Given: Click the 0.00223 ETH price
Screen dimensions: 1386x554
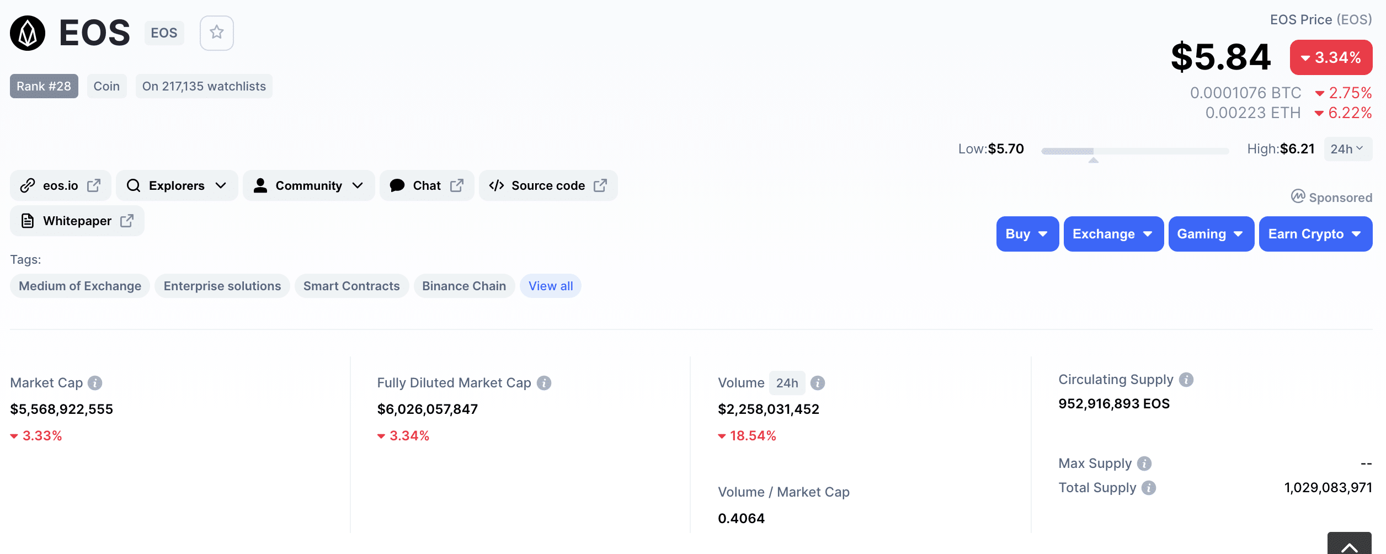Looking at the screenshot, I should coord(1253,113).
